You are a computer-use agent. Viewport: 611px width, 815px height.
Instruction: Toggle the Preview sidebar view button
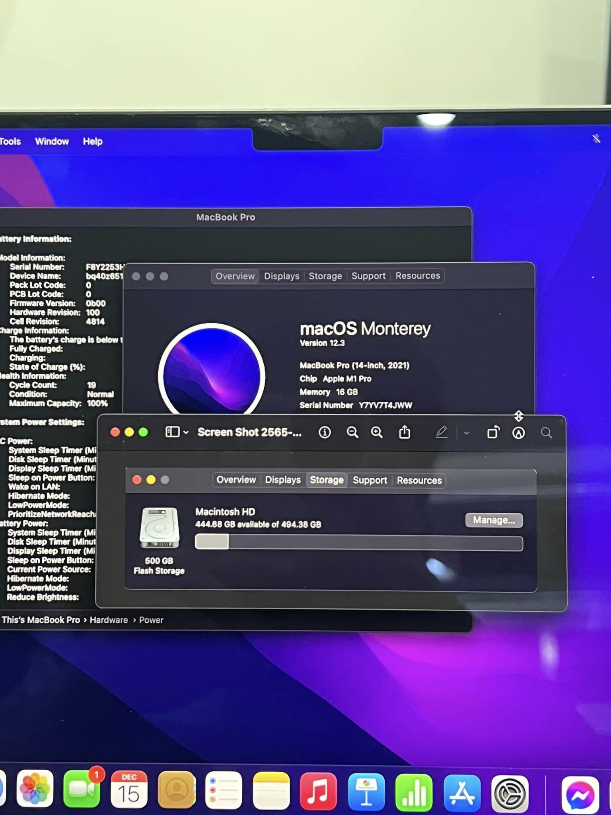click(173, 432)
